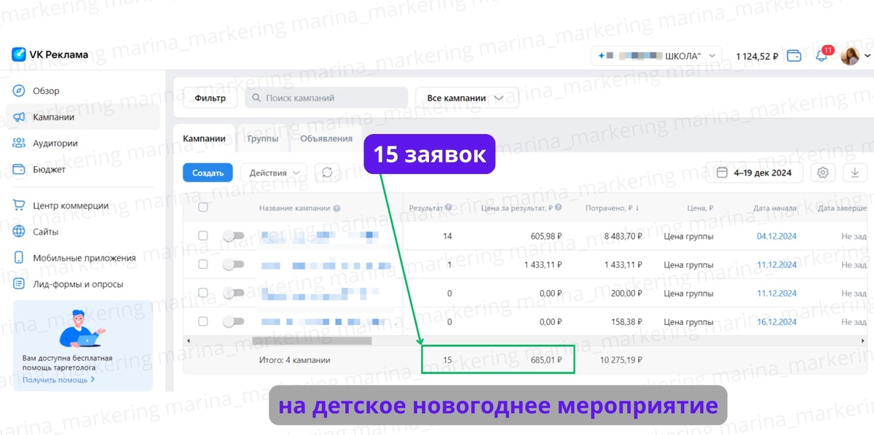
Task: Open start date 04.12.2024 link
Action: (x=776, y=236)
